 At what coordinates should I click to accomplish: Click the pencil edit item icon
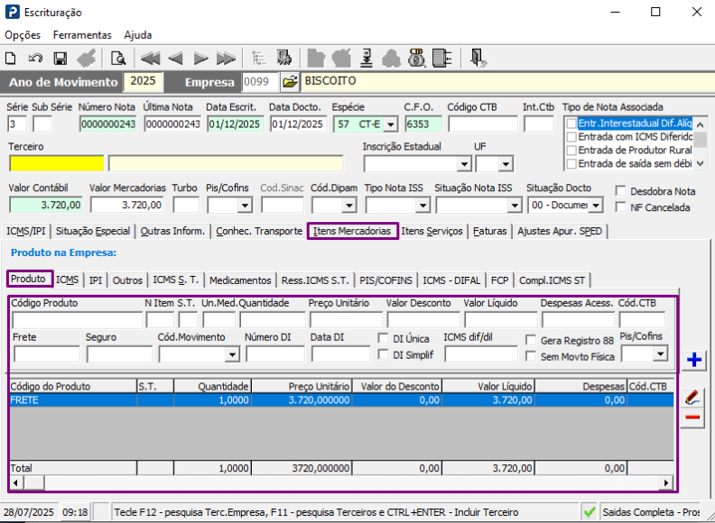point(693,398)
